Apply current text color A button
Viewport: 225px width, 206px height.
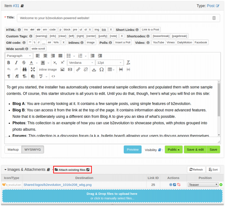(x=31, y=63)
